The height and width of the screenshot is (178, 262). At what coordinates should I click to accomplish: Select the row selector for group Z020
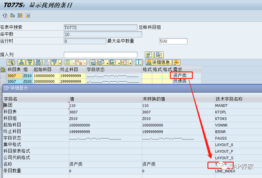3,81
